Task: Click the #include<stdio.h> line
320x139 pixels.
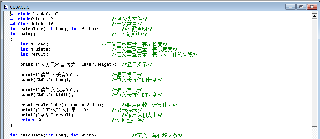Action: coord(32,19)
